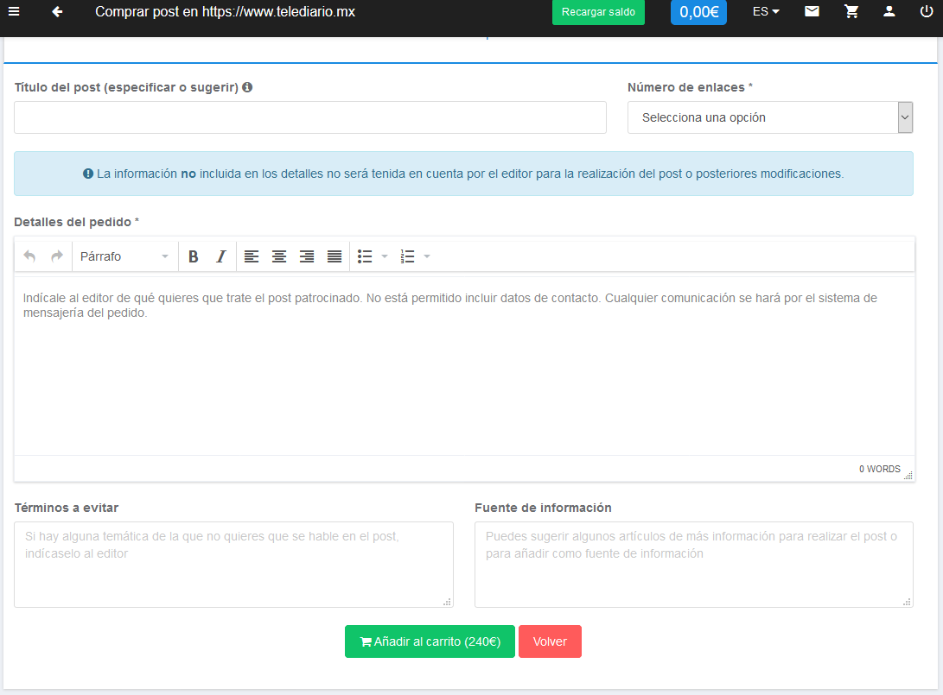Image resolution: width=943 pixels, height=695 pixels.
Task: Click the post title input field
Action: point(309,117)
